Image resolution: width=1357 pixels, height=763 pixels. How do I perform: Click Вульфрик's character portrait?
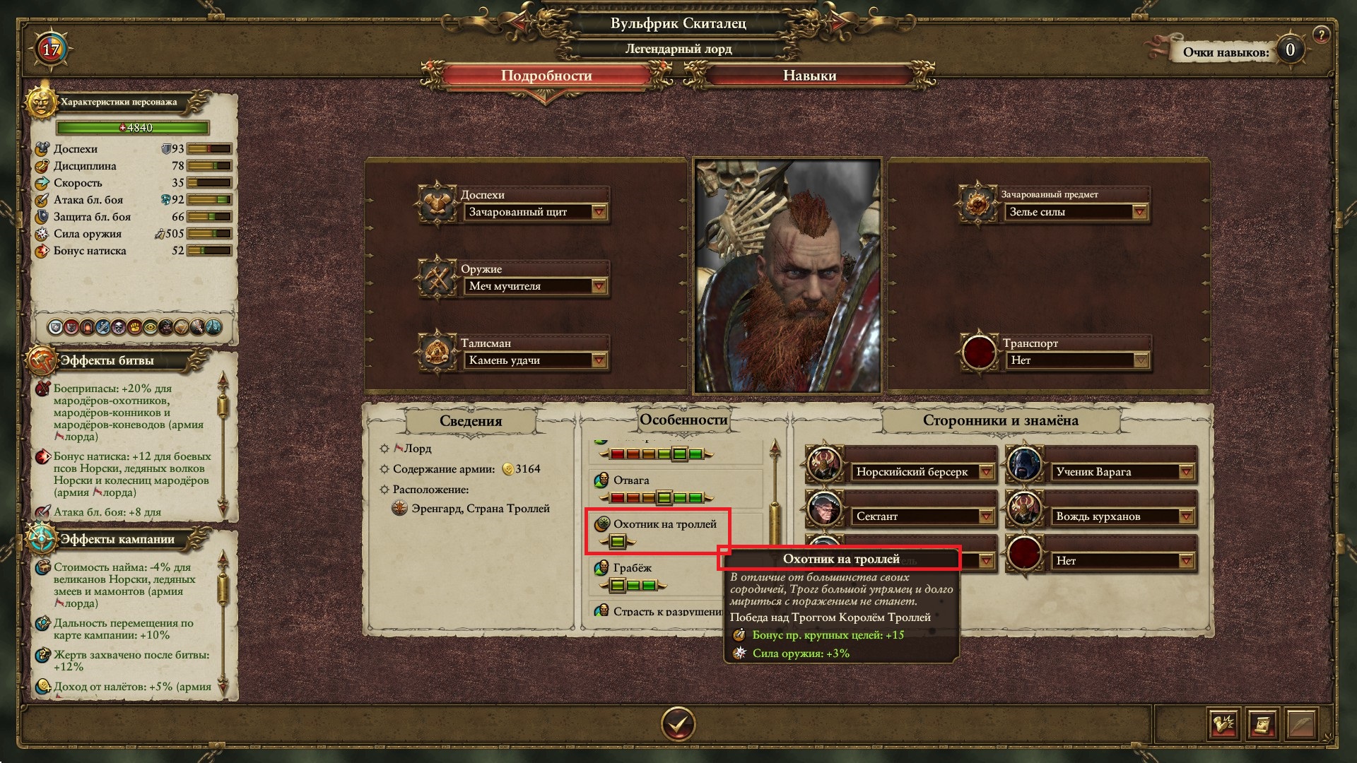coord(788,276)
